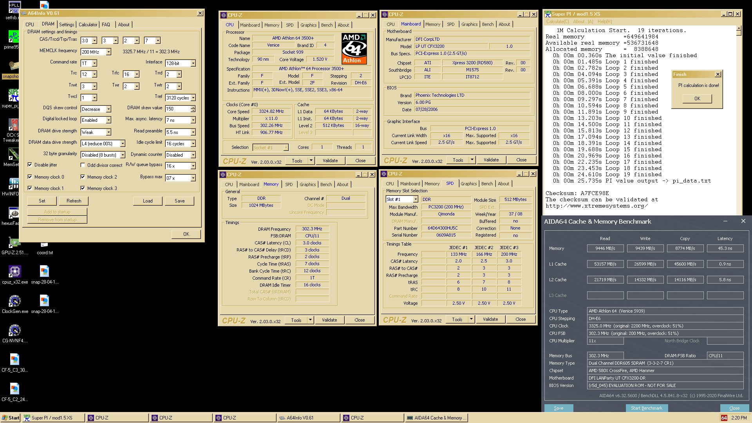Open the Idle cycle limit 16 cycles dropdown
752x423 pixels.
click(193, 144)
